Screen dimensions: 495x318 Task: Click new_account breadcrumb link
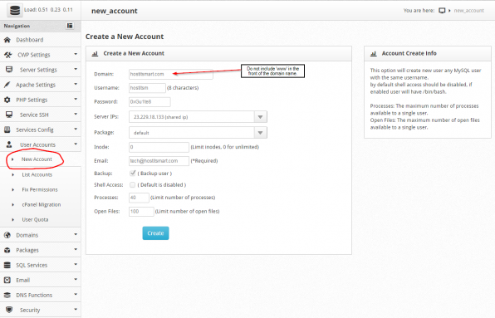468,11
